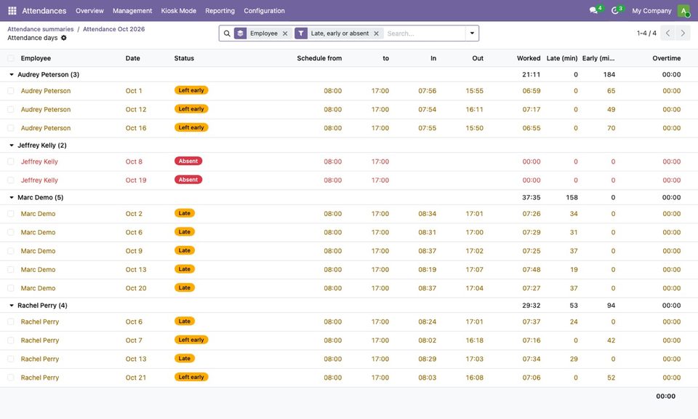Sort by the Status column header

tap(184, 58)
